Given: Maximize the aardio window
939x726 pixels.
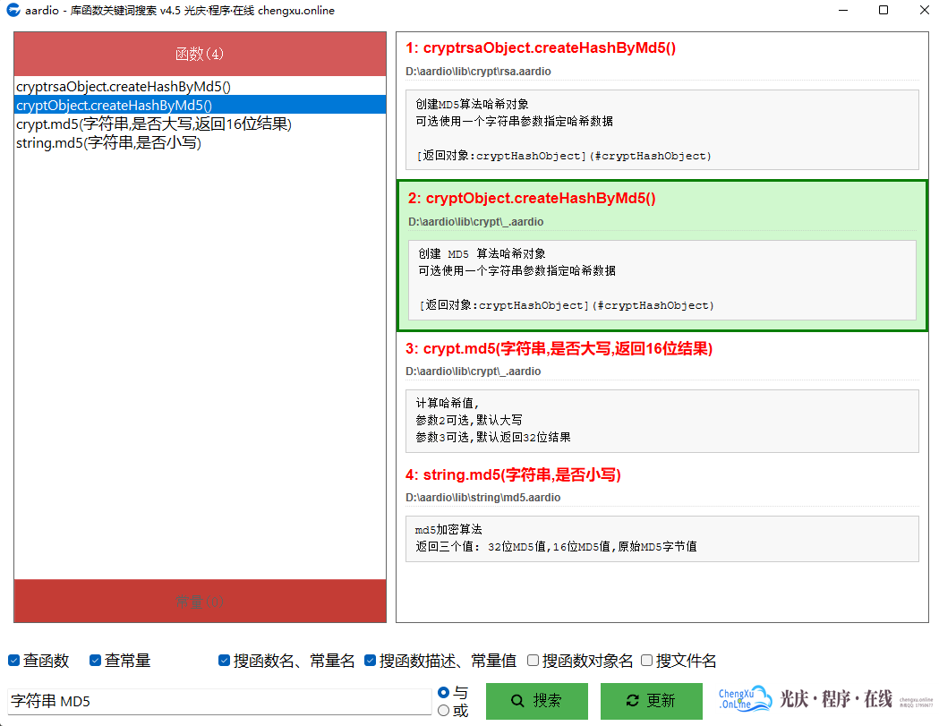Looking at the screenshot, I should [x=884, y=10].
